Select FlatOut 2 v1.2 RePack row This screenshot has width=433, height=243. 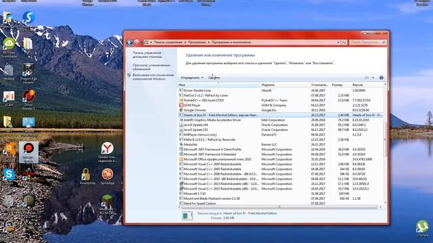280,95
